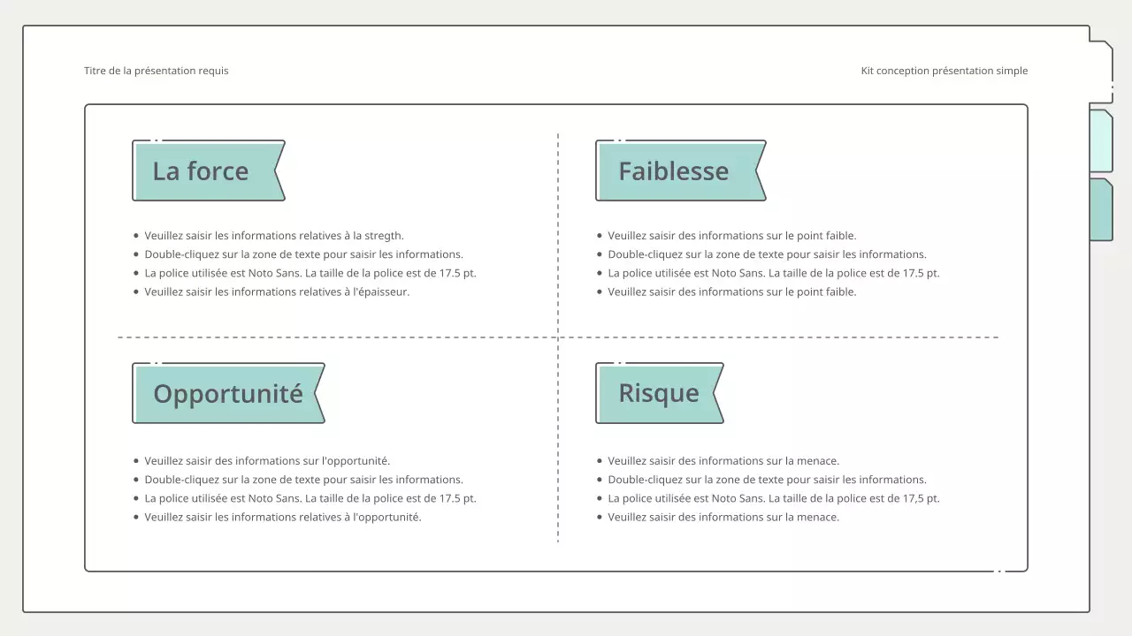Select the 'Faiblesse' banner header
The height and width of the screenshot is (636, 1132).
(675, 170)
